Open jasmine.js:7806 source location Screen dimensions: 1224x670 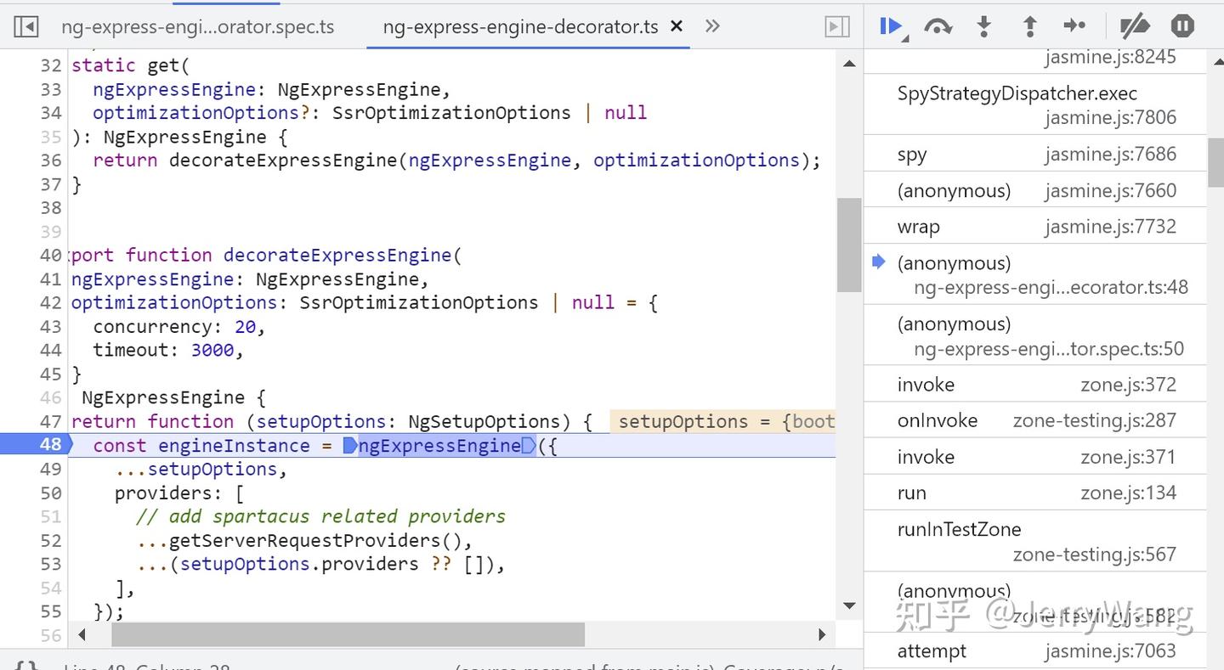[x=1111, y=117]
